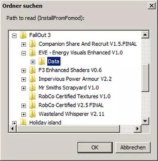Select Impervious Power Armour V2.2

[x=75, y=79]
